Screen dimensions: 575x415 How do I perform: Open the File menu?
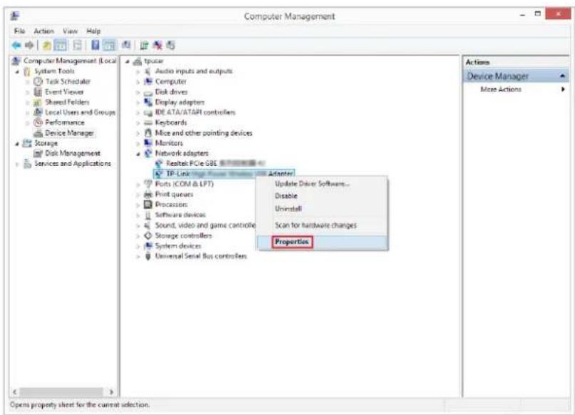[x=19, y=31]
